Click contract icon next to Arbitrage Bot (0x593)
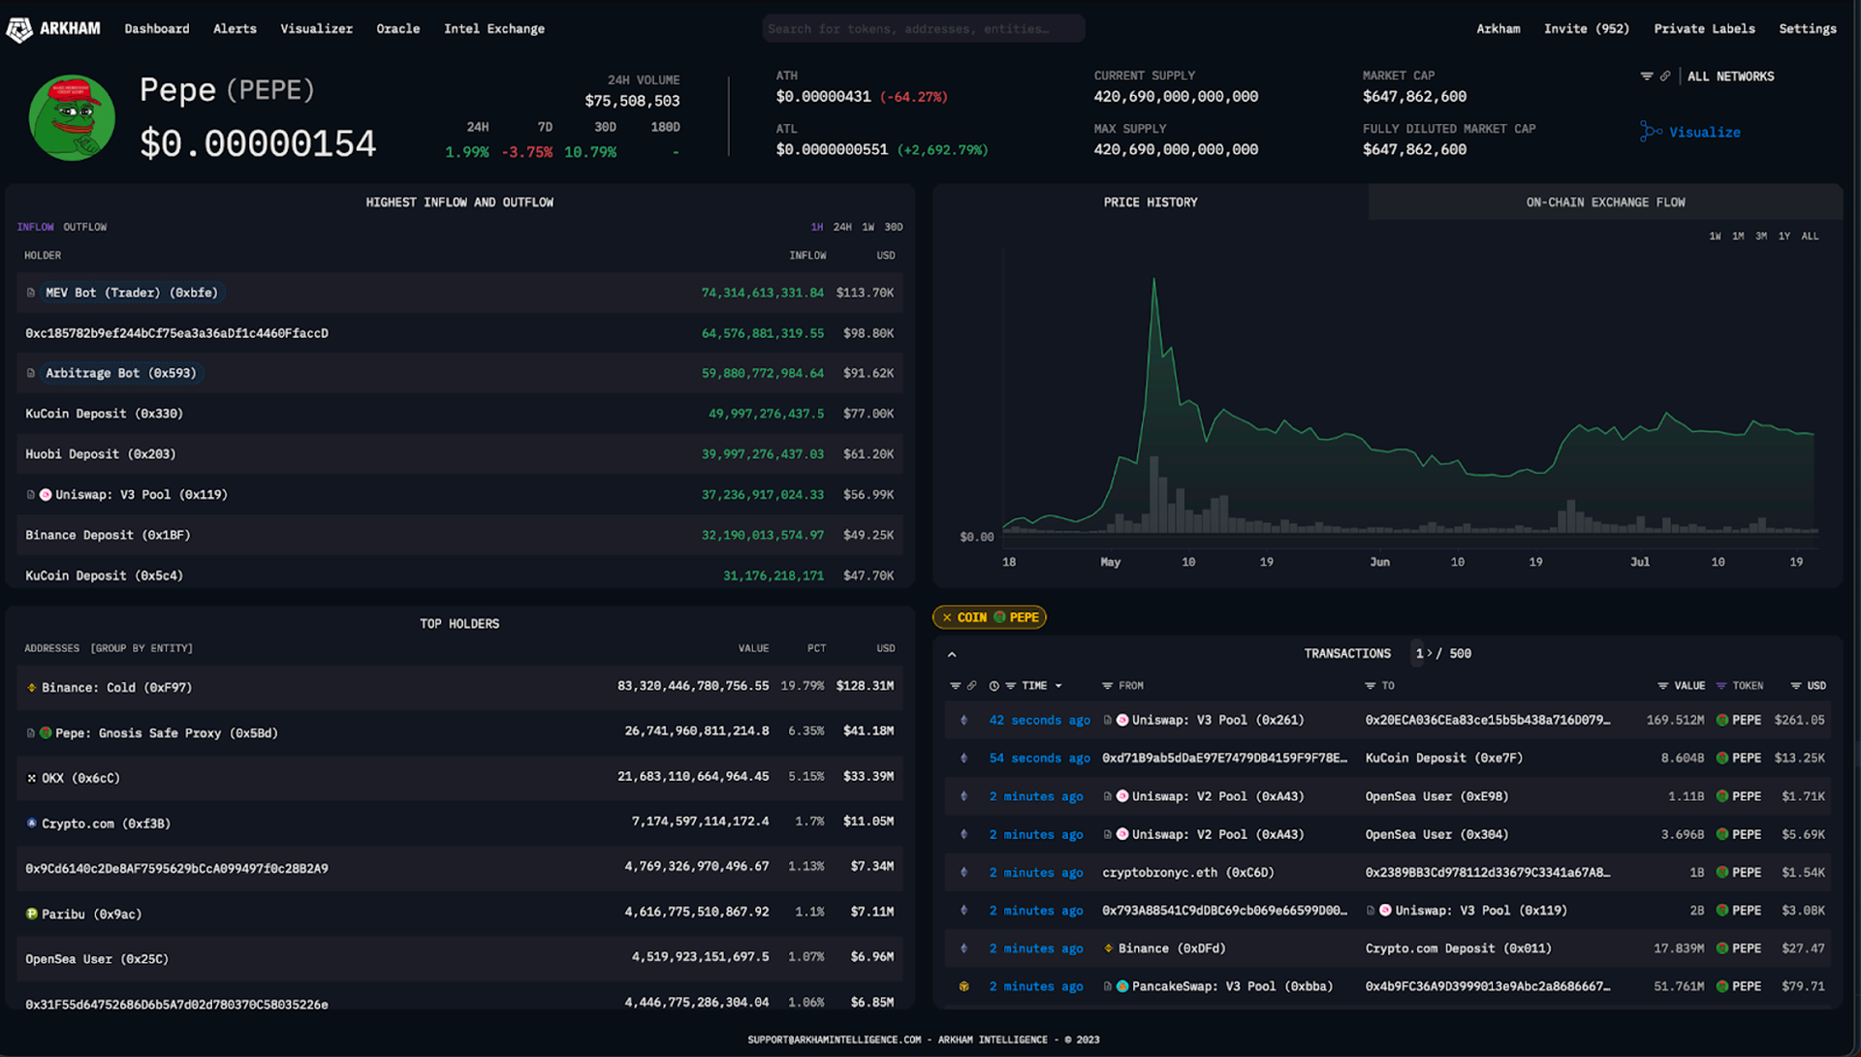This screenshot has height=1057, width=1861. click(31, 373)
